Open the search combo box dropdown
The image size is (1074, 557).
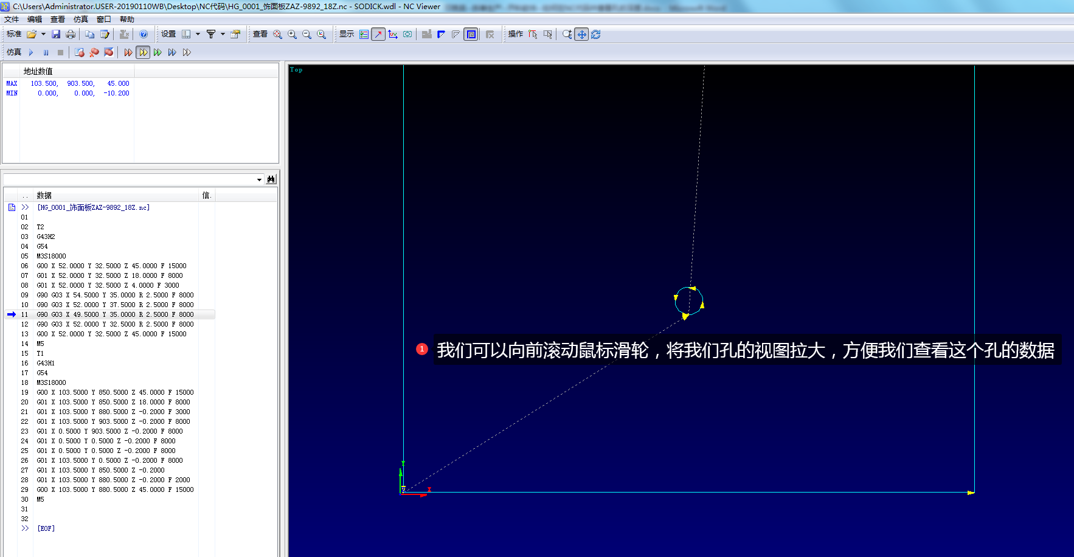tap(259, 179)
